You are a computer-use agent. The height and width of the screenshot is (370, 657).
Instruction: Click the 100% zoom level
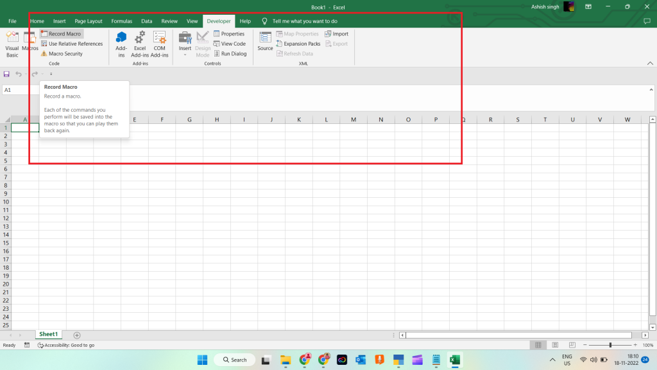point(648,345)
